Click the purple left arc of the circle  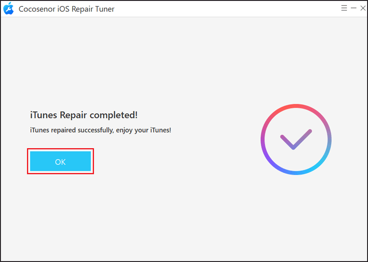click(263, 140)
